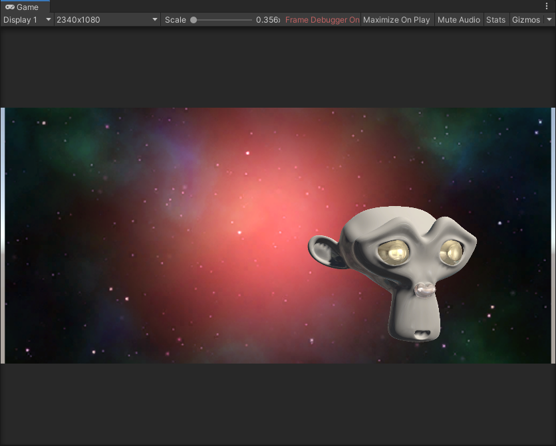Open the 2340x1080 resolution dropdown
This screenshot has height=446, width=556.
pos(107,20)
